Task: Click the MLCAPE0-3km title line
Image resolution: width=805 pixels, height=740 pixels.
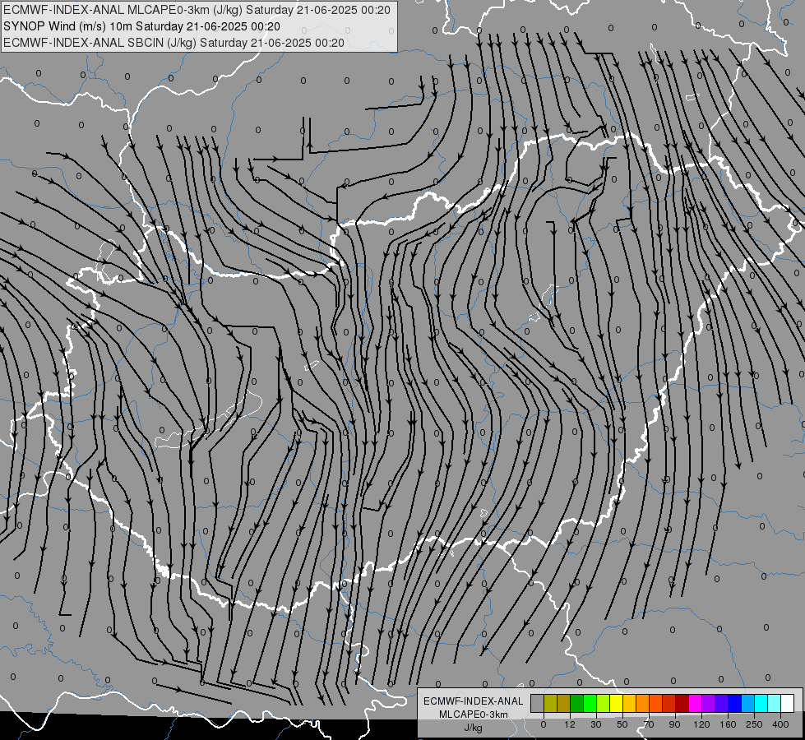Action: pos(197,10)
